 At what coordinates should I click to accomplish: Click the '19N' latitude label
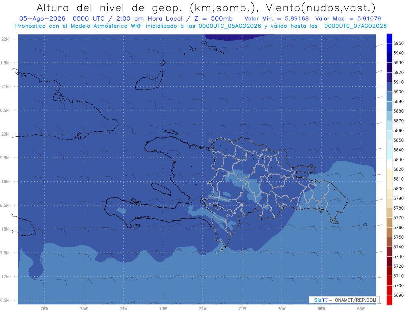point(5,182)
